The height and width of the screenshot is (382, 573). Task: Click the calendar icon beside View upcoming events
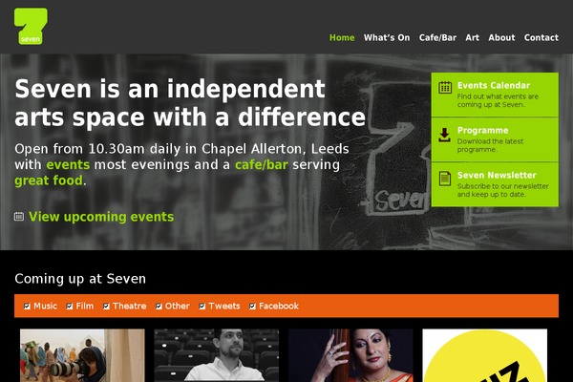coord(19,217)
